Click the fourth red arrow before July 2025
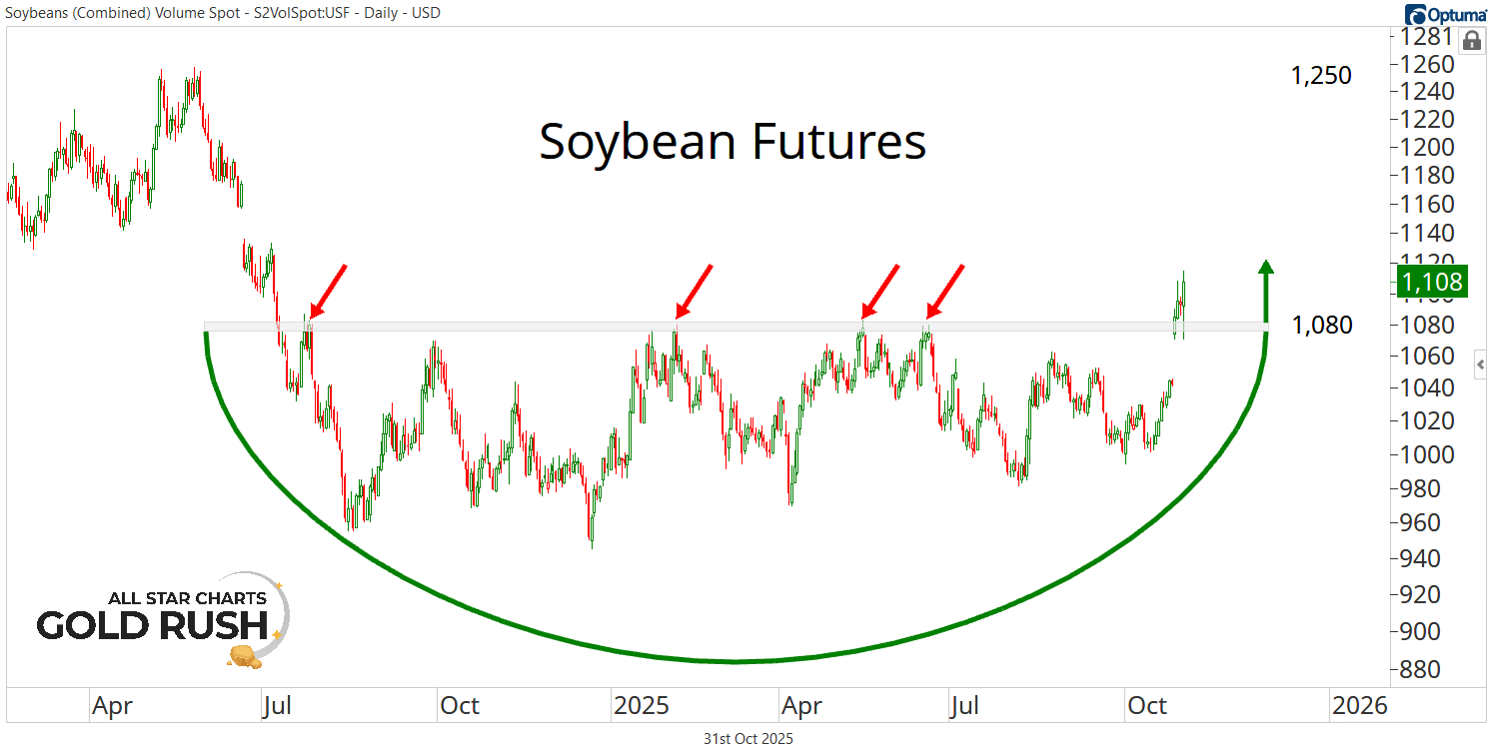Viewport: 1493px width, 755px height. click(x=944, y=291)
